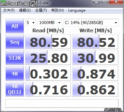The height and width of the screenshot is (112, 124).
Task: Run all benchmarks with All button
Action: [x=15, y=26]
